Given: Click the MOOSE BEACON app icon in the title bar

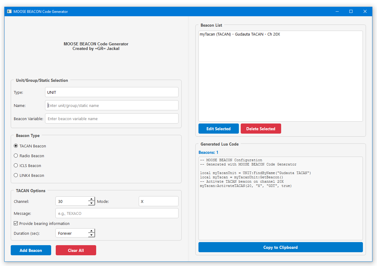Looking at the screenshot, I should click(9, 11).
